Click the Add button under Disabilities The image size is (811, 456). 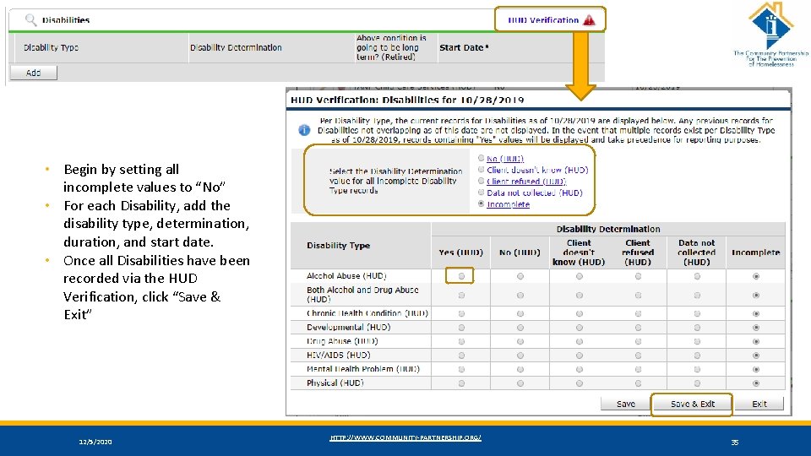point(34,73)
